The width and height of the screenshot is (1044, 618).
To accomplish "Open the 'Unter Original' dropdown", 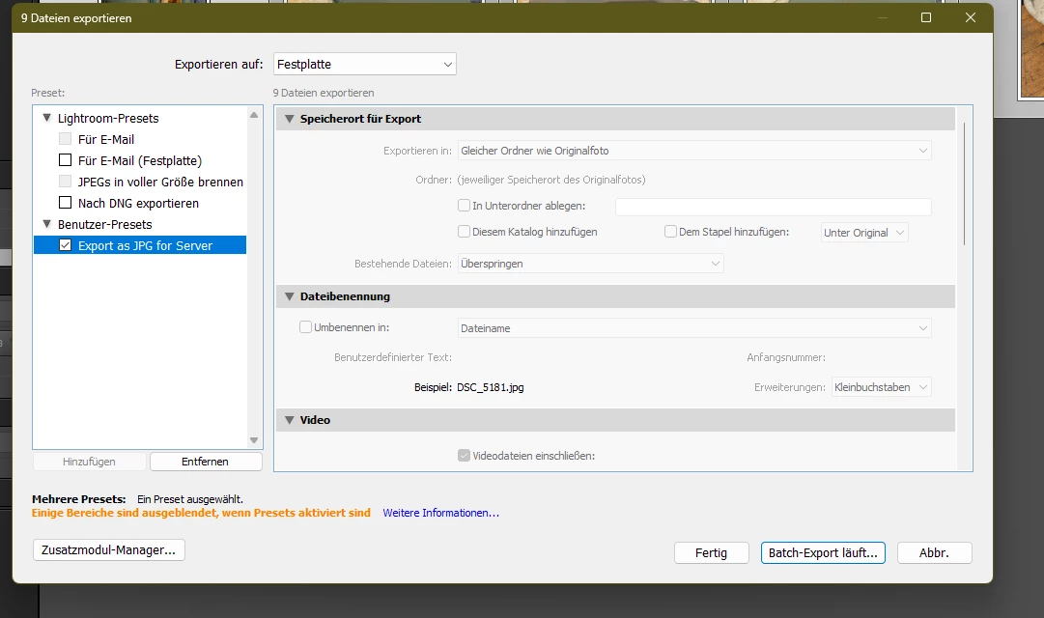I will 864,233.
